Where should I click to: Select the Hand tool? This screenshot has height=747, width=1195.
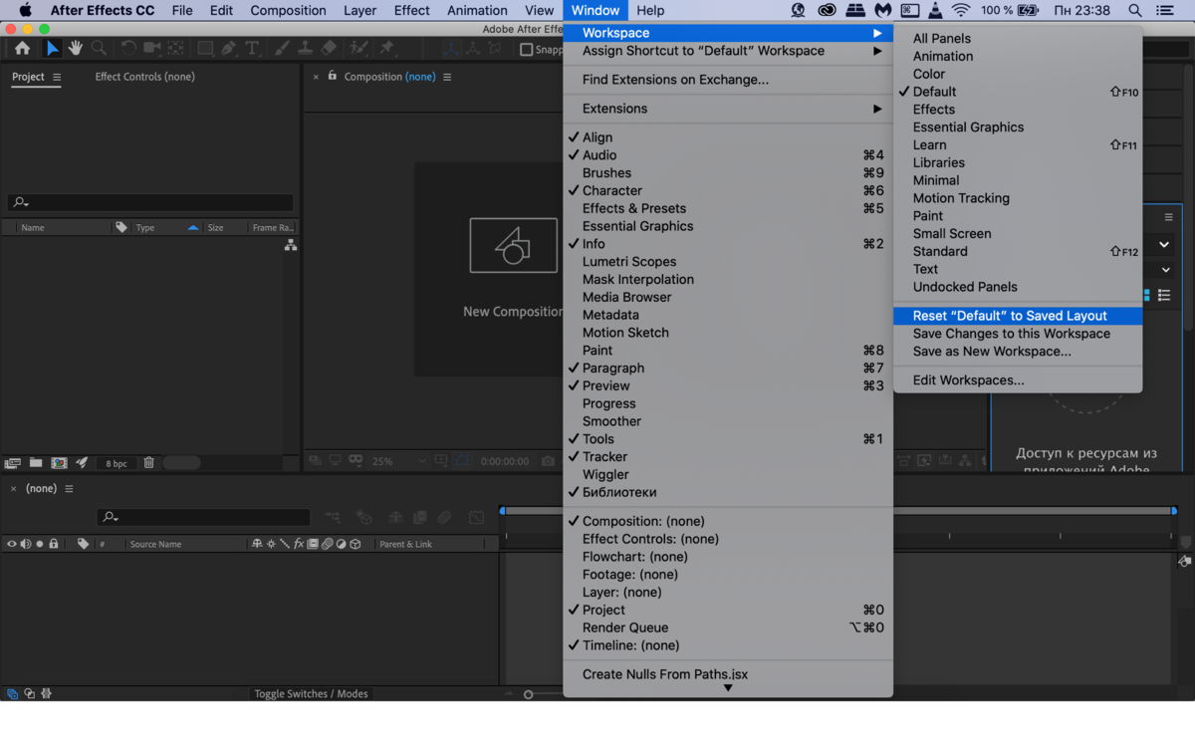(x=76, y=48)
